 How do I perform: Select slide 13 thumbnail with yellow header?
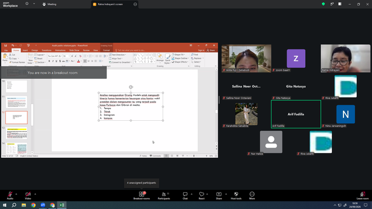pos(16,133)
